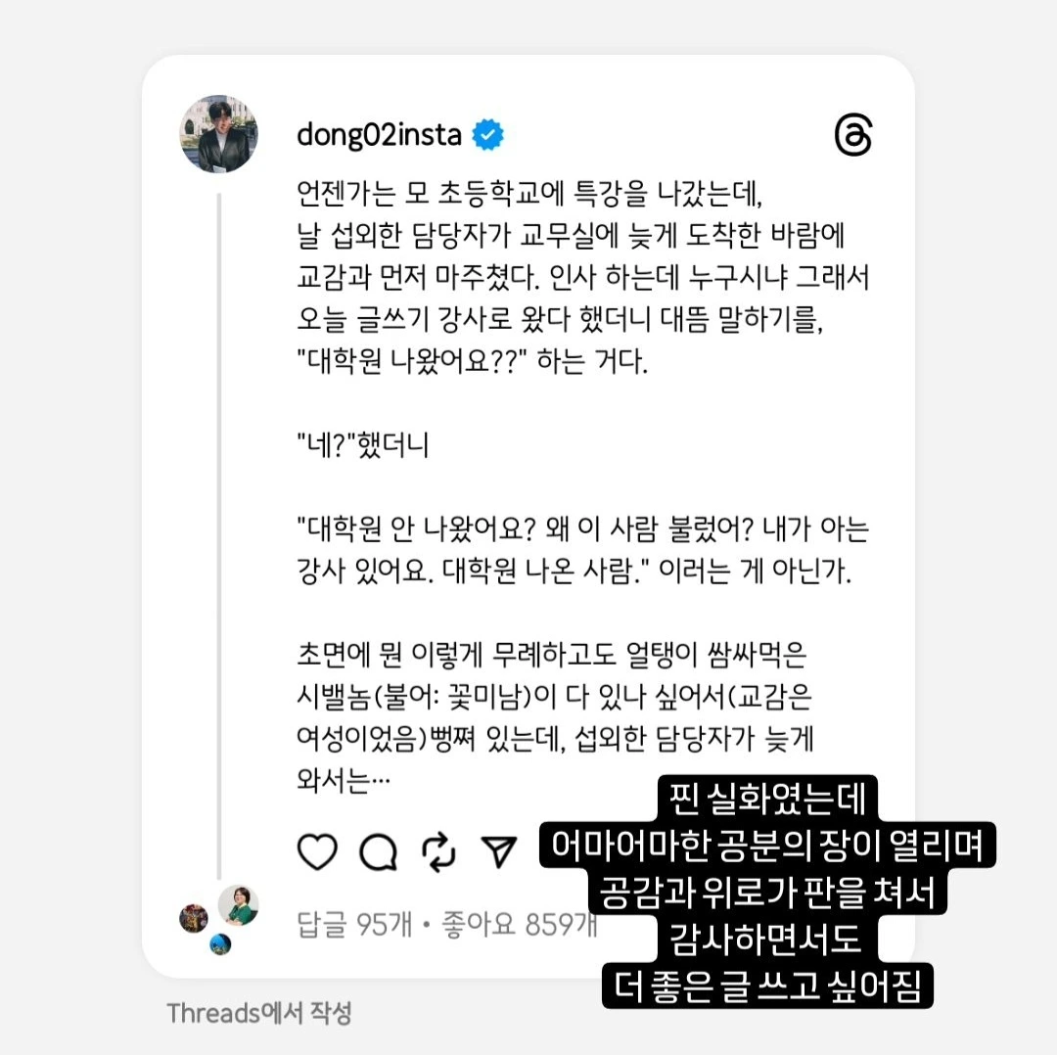This screenshot has height=1055, width=1057.
Task: View the 좋아요 859개 likes list
Action: coord(519,924)
